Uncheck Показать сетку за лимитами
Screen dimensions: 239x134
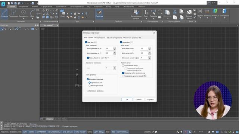click(123, 73)
